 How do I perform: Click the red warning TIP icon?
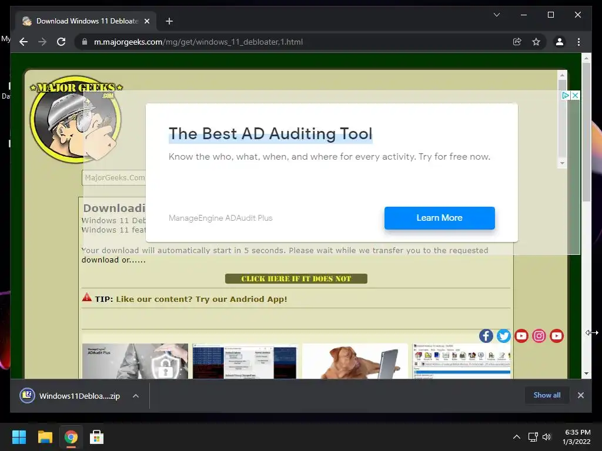pyautogui.click(x=87, y=298)
